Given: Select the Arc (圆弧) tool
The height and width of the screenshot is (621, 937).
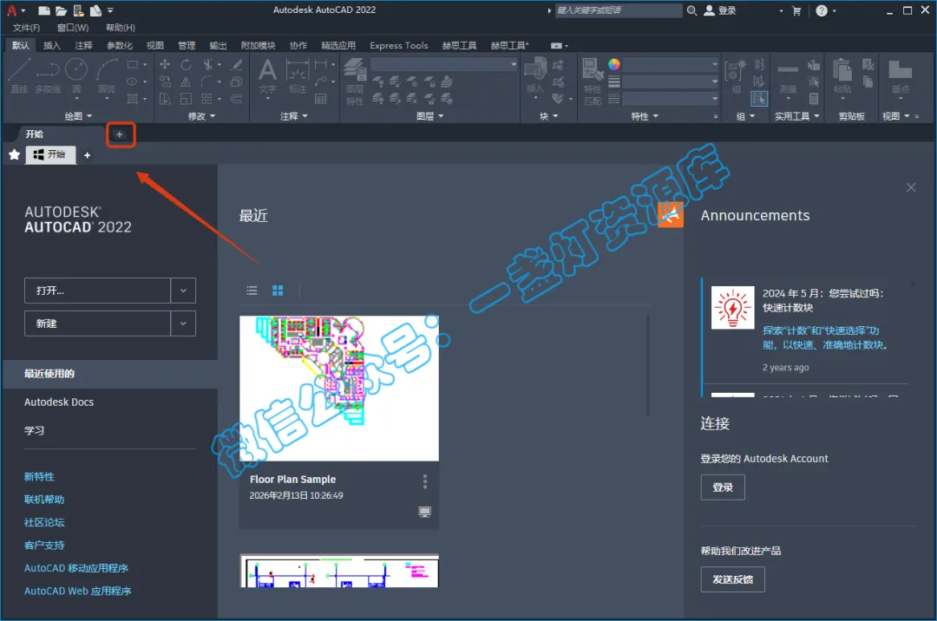Looking at the screenshot, I should [107, 75].
